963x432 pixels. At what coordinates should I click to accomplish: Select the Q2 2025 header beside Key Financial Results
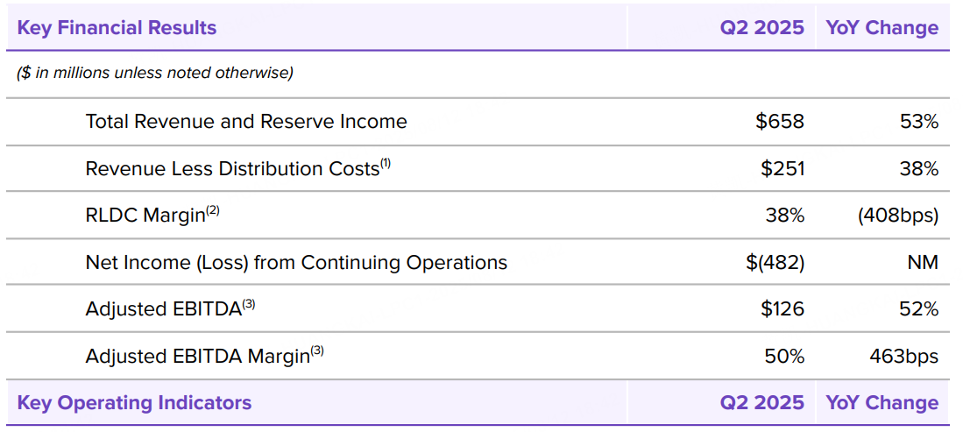[x=761, y=28]
